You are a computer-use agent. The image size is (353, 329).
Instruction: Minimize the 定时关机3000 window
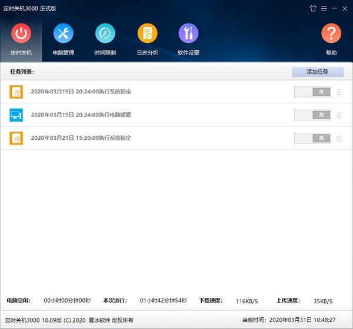pyautogui.click(x=334, y=9)
